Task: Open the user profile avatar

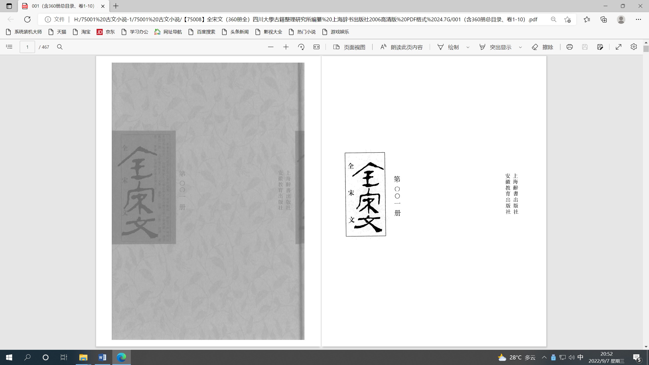Action: click(621, 19)
